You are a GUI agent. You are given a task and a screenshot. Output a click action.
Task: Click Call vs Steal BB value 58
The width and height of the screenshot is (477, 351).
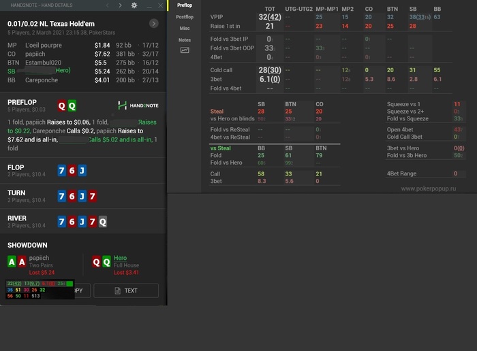pyautogui.click(x=261, y=174)
